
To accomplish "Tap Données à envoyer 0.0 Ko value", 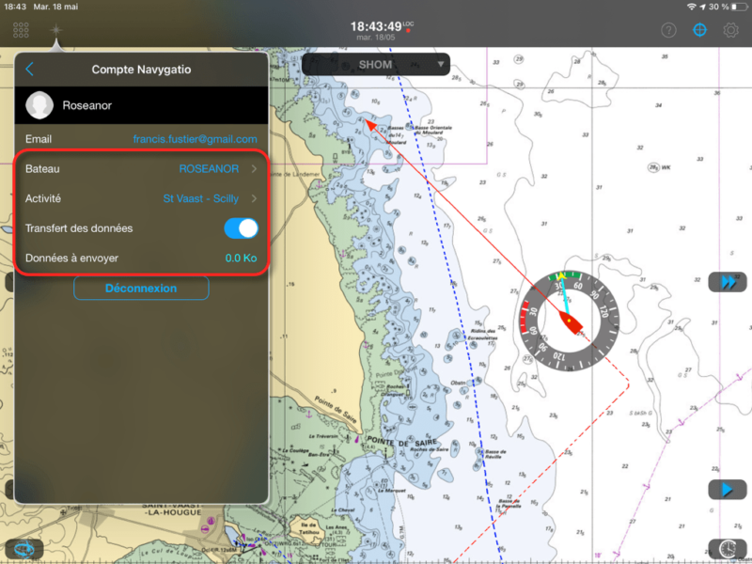I will pos(241,258).
